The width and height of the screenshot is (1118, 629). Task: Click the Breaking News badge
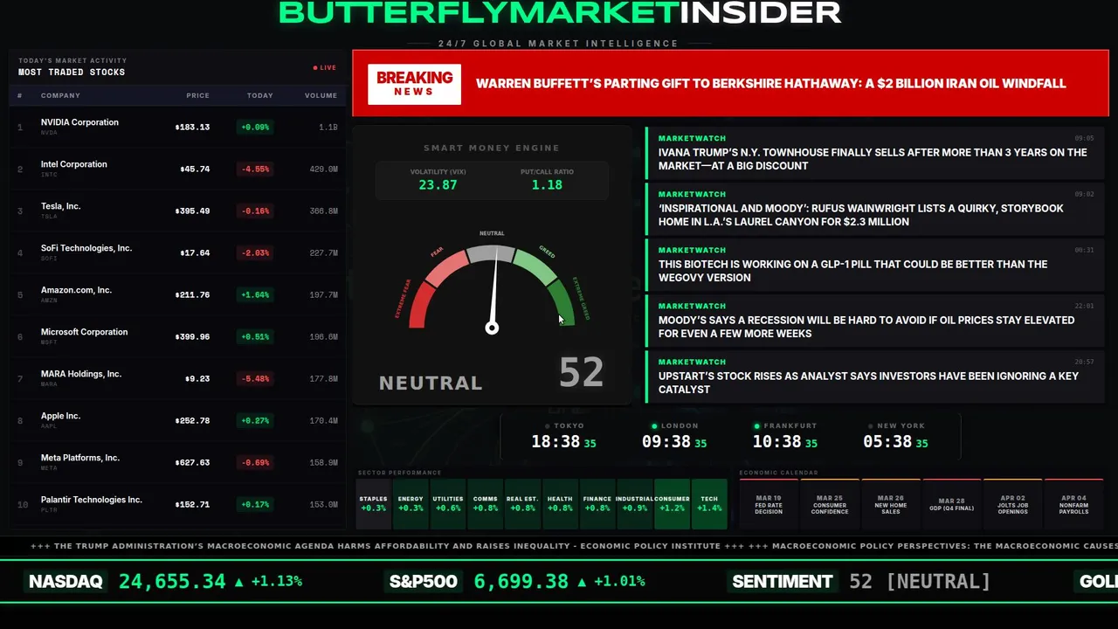point(414,84)
